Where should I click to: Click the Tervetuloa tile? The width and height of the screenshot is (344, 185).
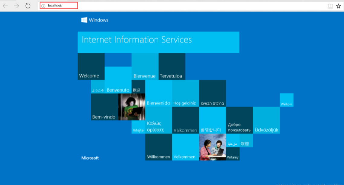point(172,66)
